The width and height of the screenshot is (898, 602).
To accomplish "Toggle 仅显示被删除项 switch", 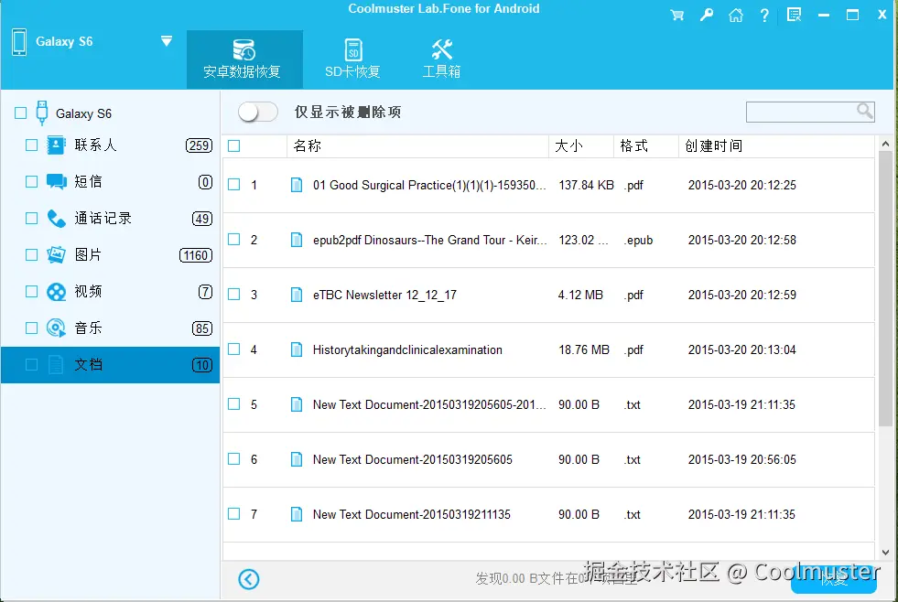I will coord(258,112).
